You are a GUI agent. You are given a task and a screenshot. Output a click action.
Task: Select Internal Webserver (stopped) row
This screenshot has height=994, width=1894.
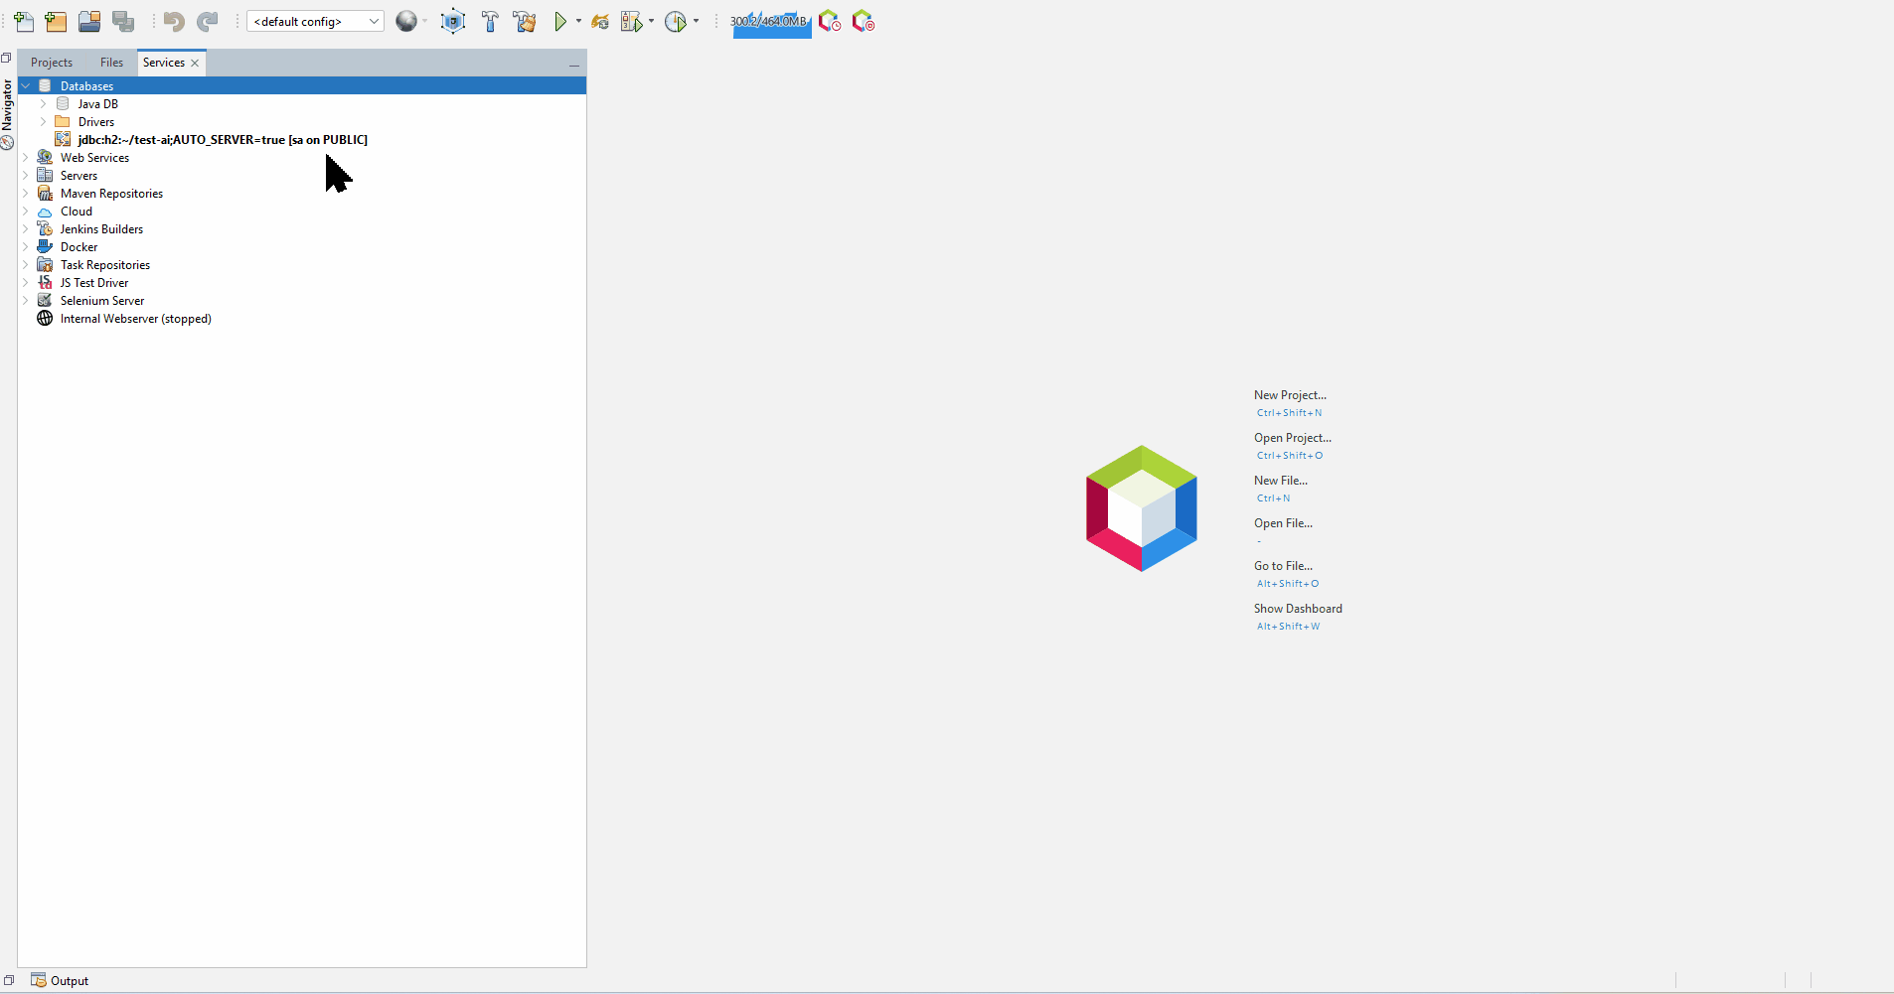(135, 319)
